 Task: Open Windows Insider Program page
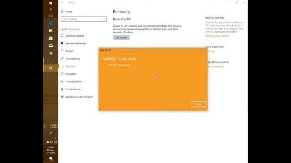(x=80, y=96)
